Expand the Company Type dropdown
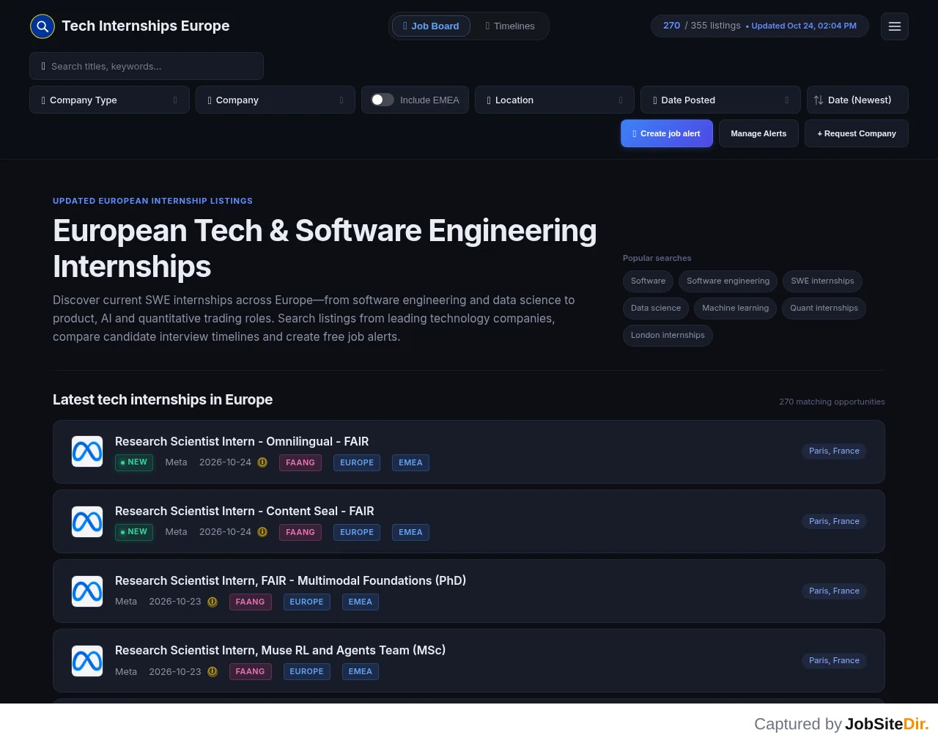This screenshot has height=746, width=938. pos(109,100)
